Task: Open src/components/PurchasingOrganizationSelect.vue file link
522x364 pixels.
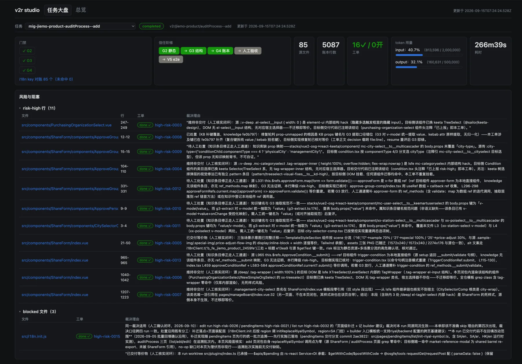Action: pos(66,125)
